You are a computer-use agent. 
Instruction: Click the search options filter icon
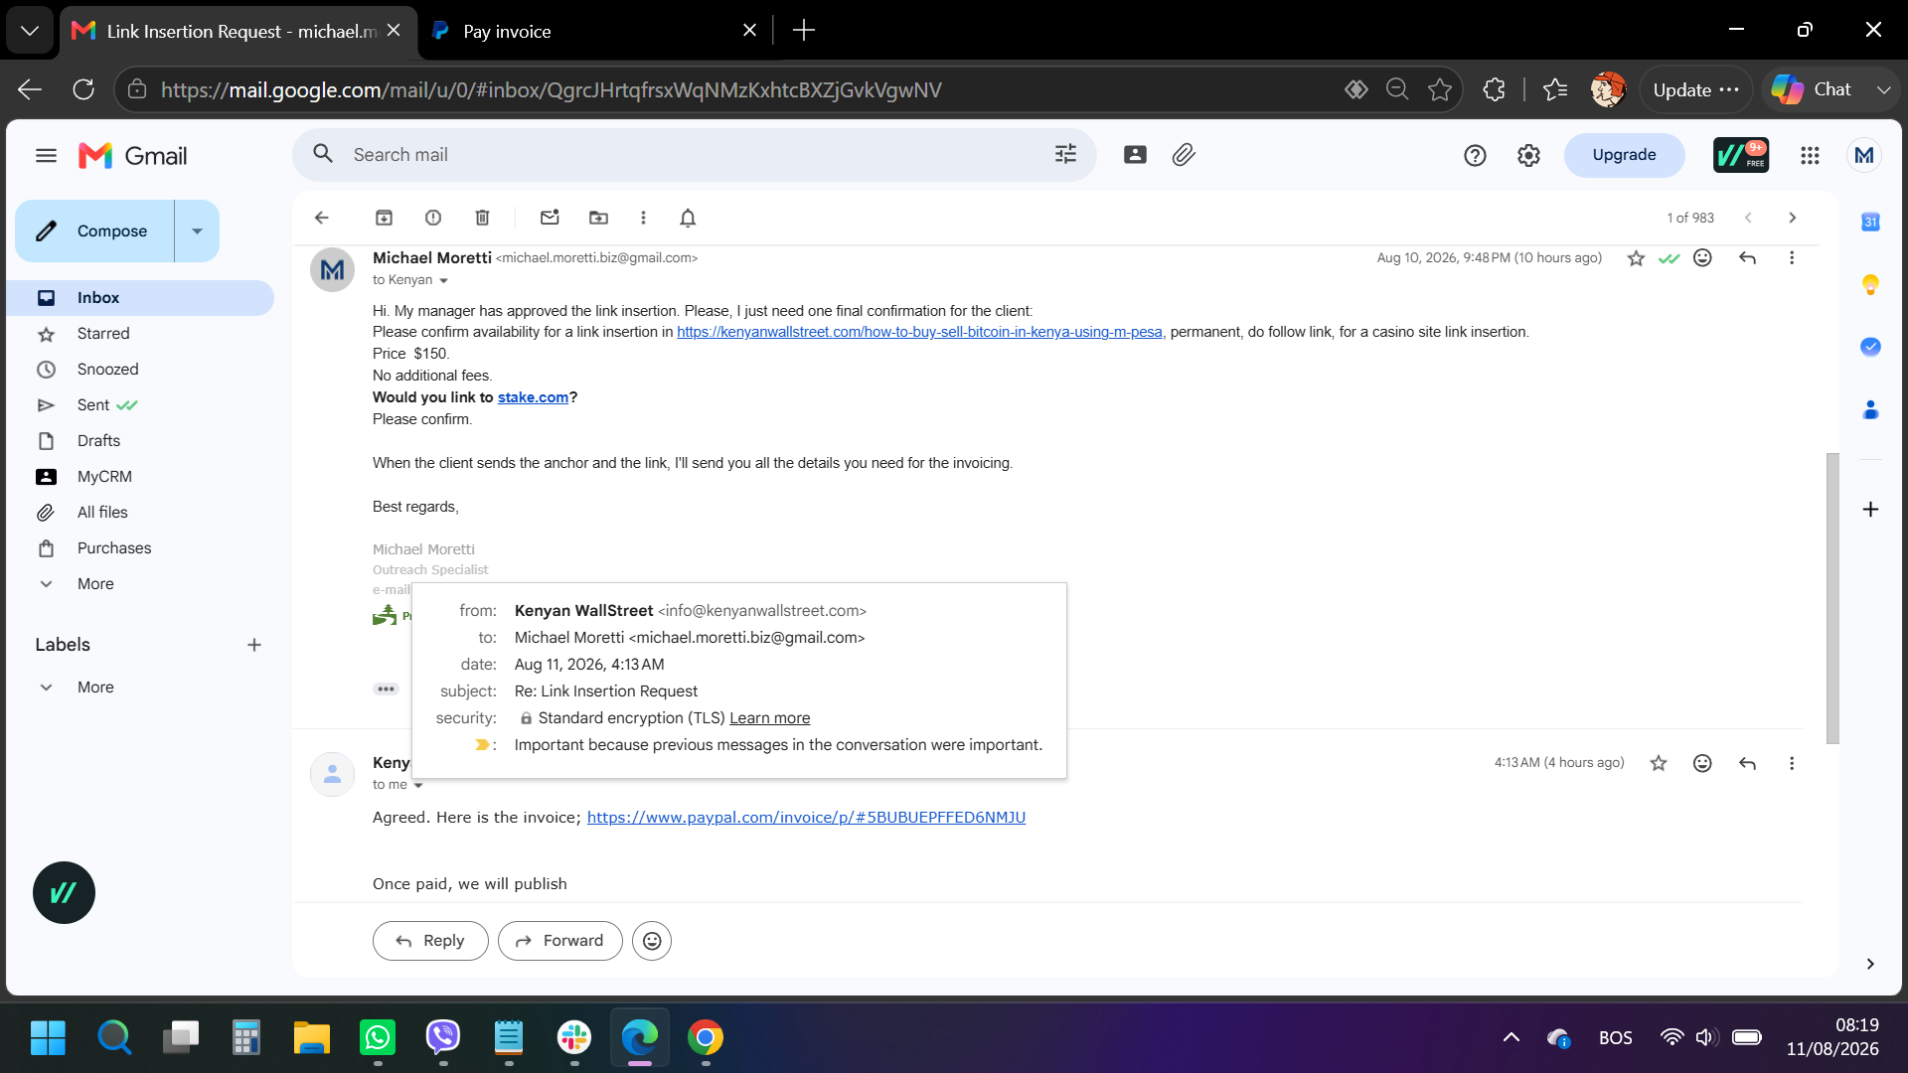tap(1065, 154)
